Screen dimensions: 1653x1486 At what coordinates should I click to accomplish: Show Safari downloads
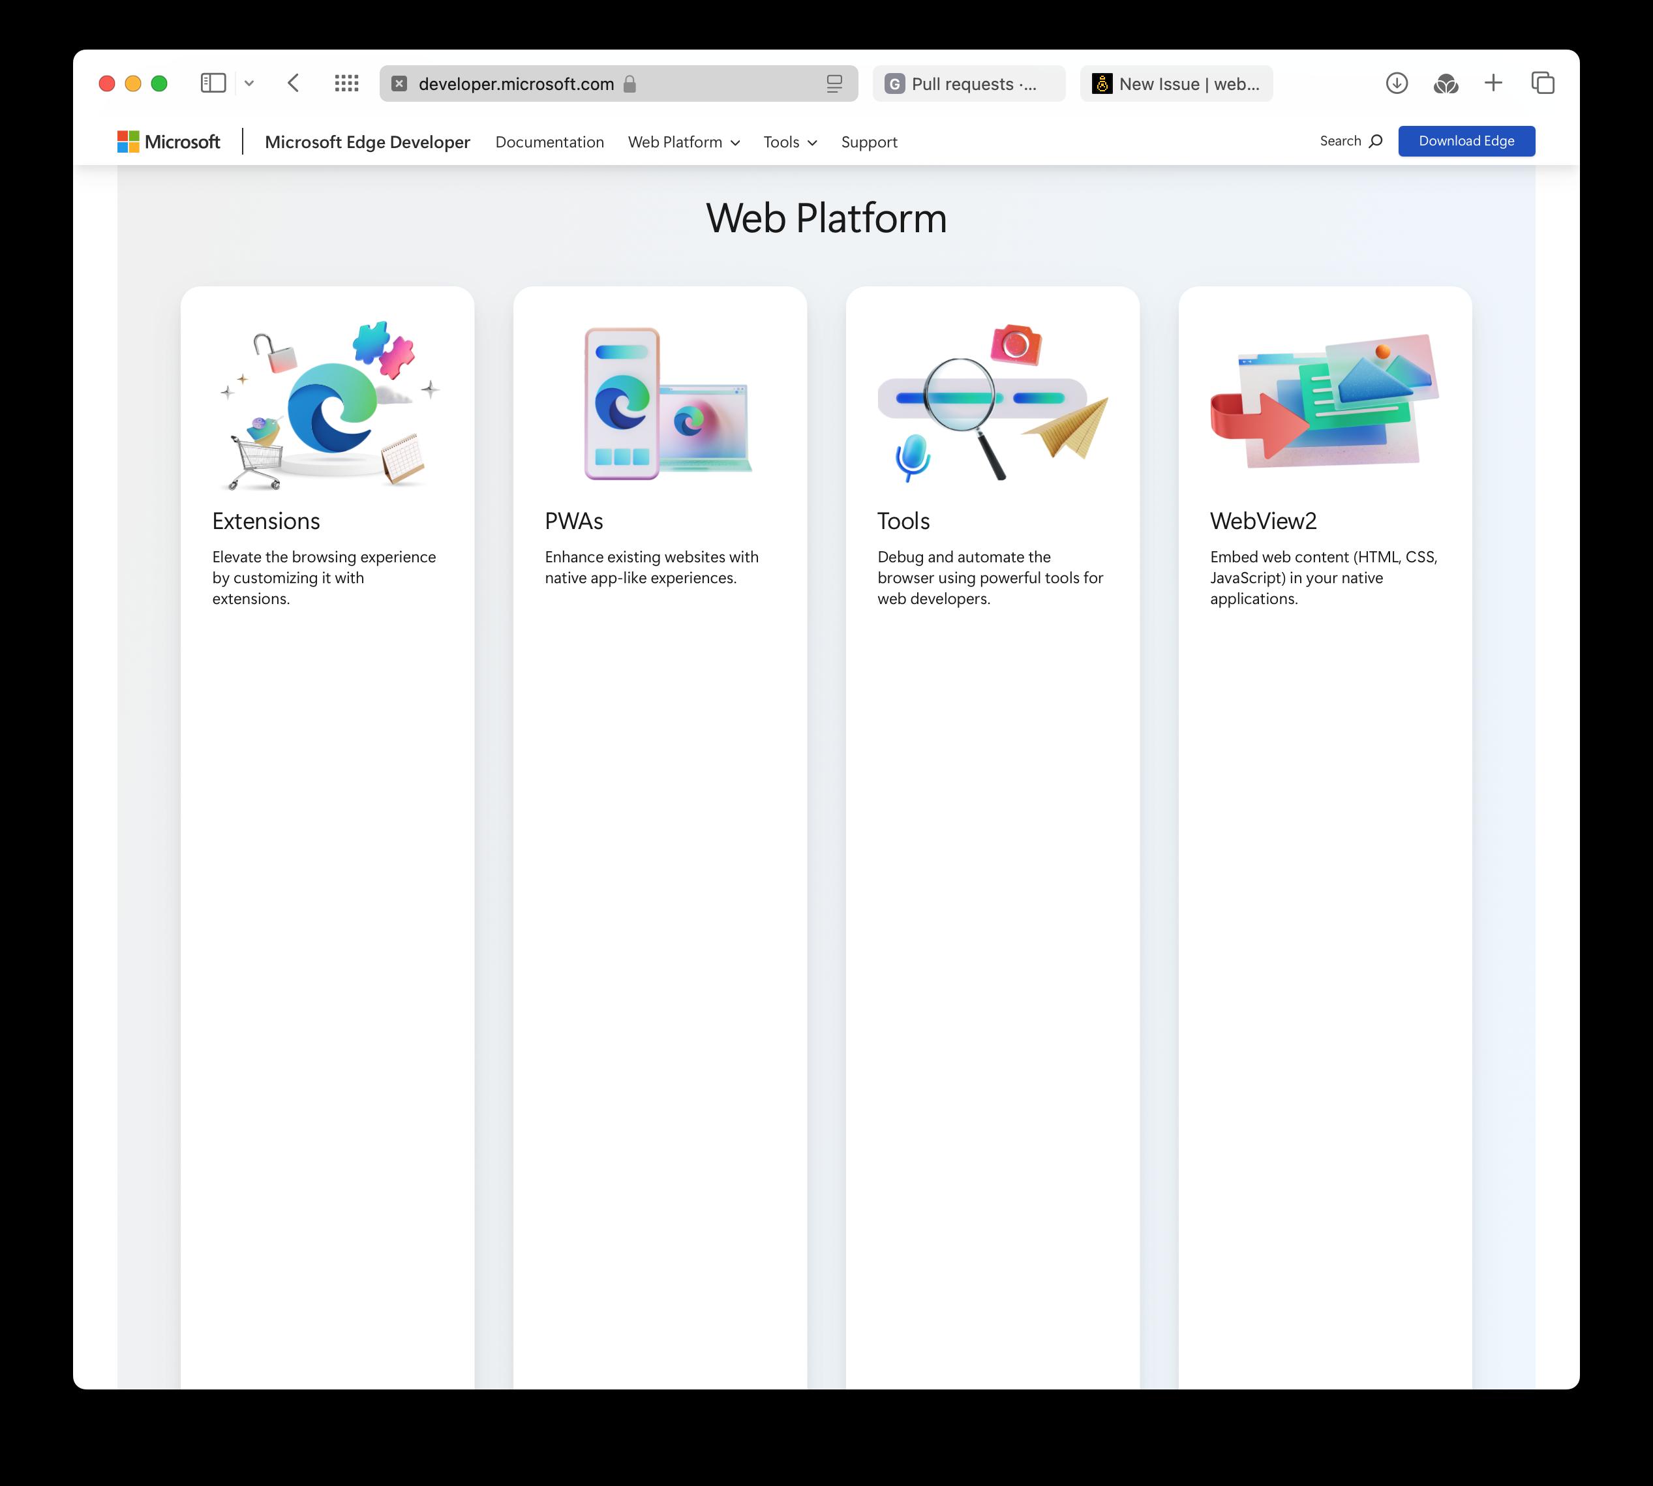tap(1397, 83)
